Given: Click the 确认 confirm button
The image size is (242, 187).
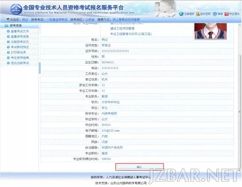Looking at the screenshot, I should pos(140,167).
